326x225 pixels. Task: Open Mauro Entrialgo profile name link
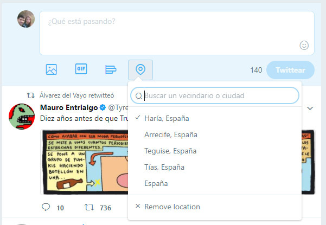click(69, 107)
